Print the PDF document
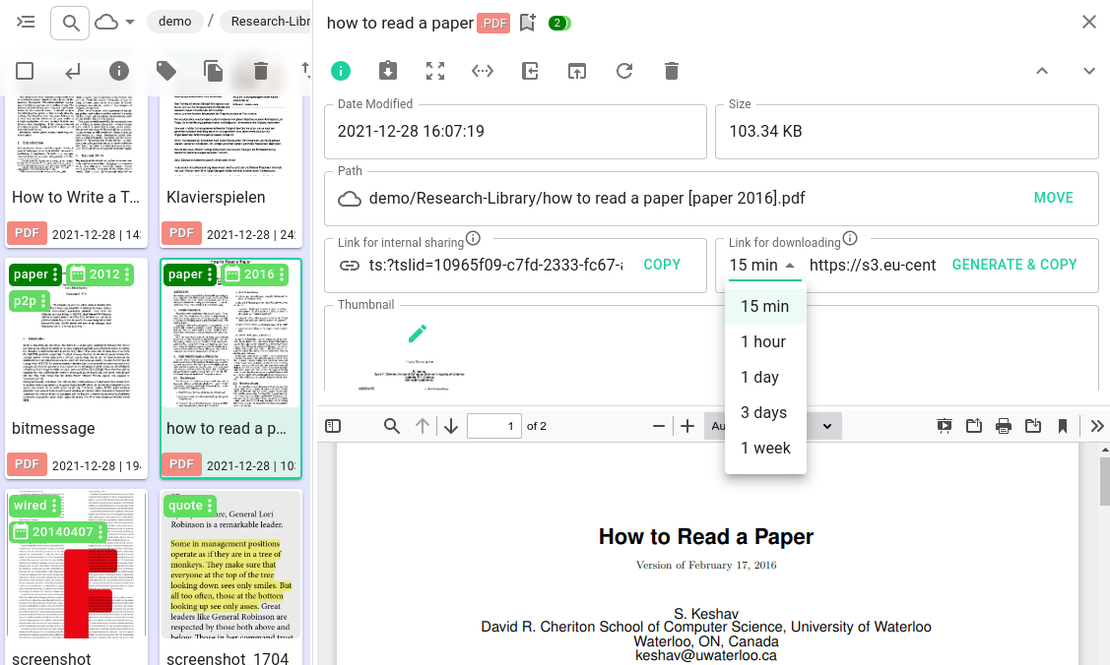This screenshot has width=1110, height=665. [x=1003, y=425]
